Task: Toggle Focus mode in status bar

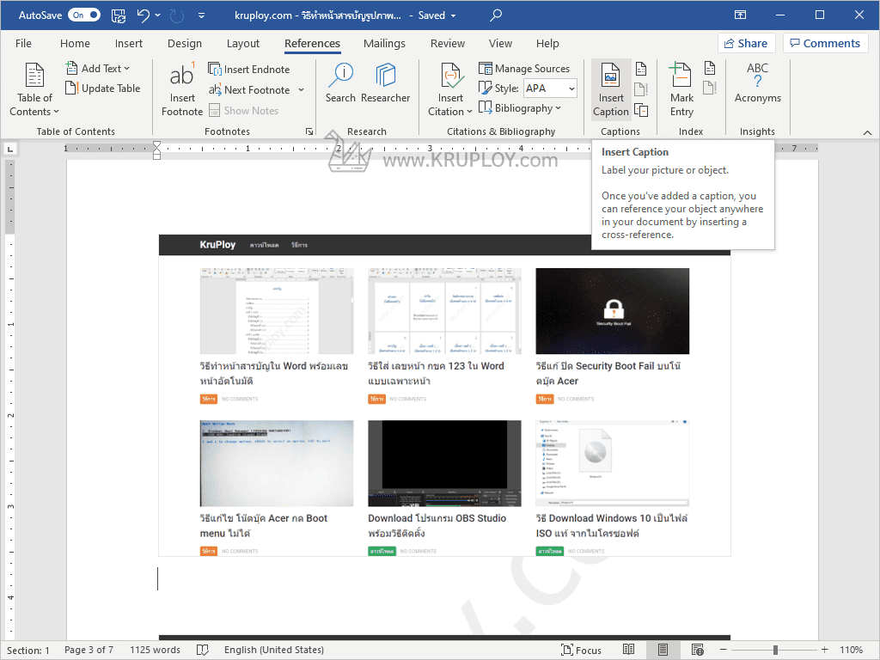Action: [x=581, y=650]
